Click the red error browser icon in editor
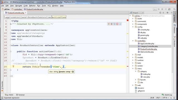 click(117, 24)
